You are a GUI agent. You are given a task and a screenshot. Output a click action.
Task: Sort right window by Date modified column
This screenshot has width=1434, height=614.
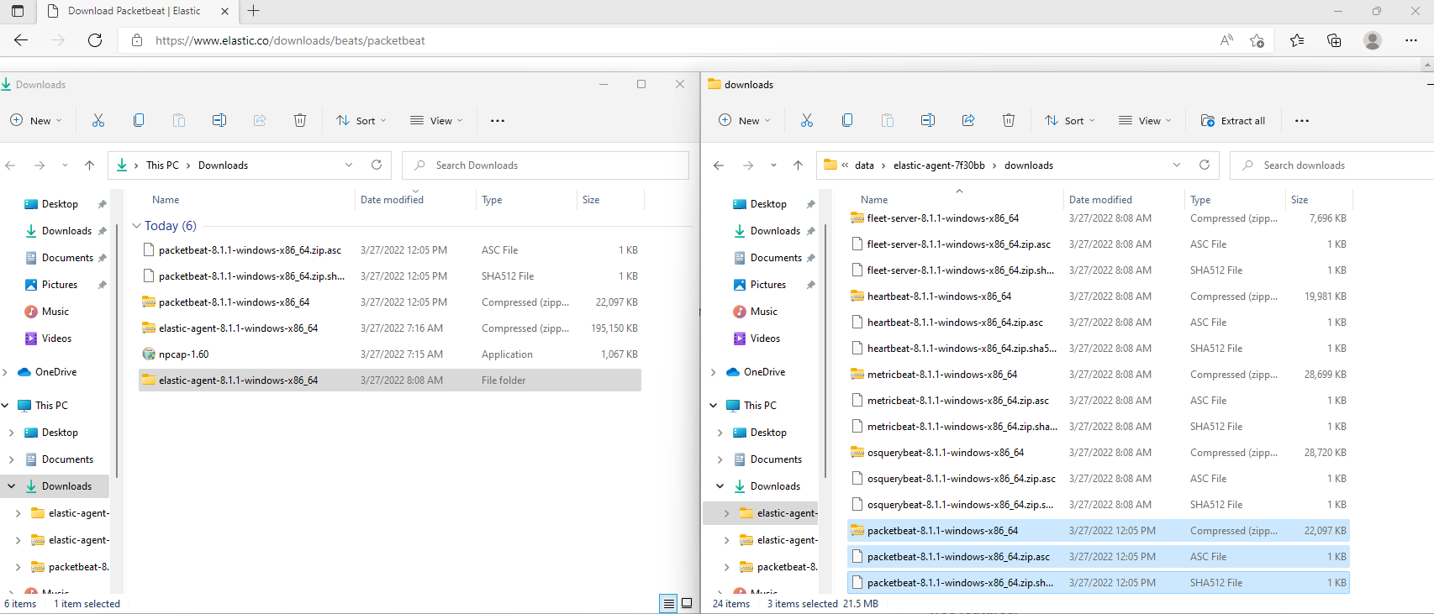[x=1100, y=200]
